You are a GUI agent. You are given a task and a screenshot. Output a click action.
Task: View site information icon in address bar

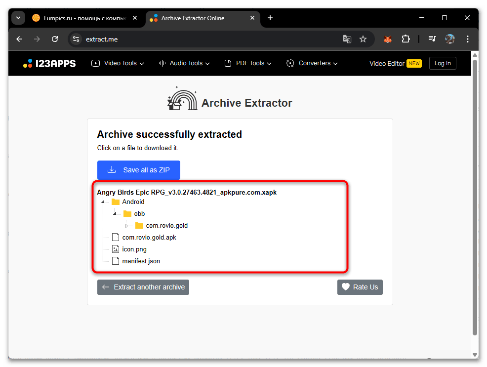[x=76, y=39]
